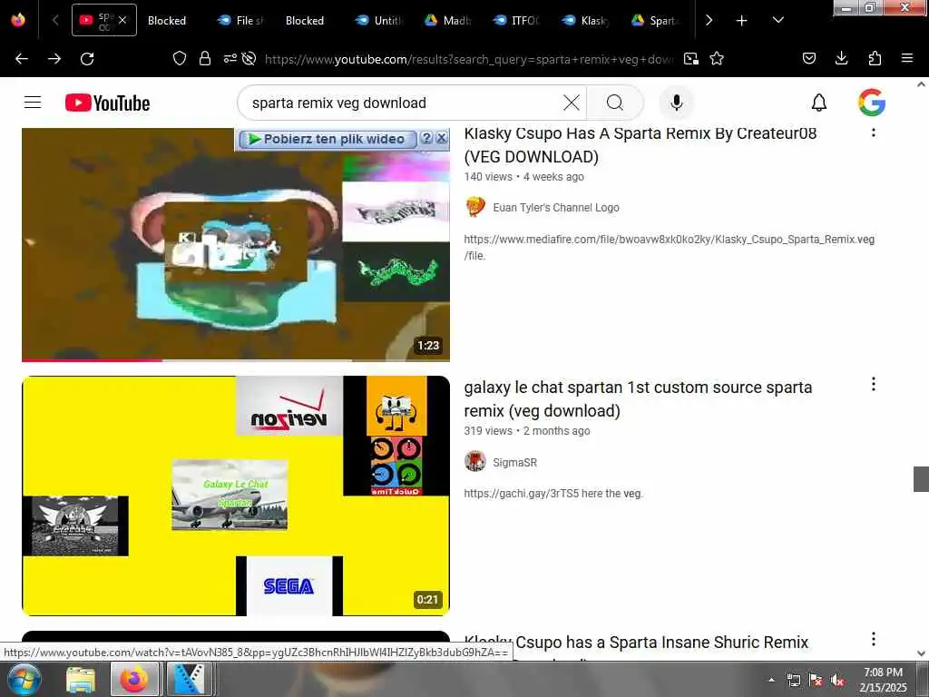This screenshot has width=929, height=697.
Task: Open the tracking protection shield icon
Action: [x=180, y=58]
